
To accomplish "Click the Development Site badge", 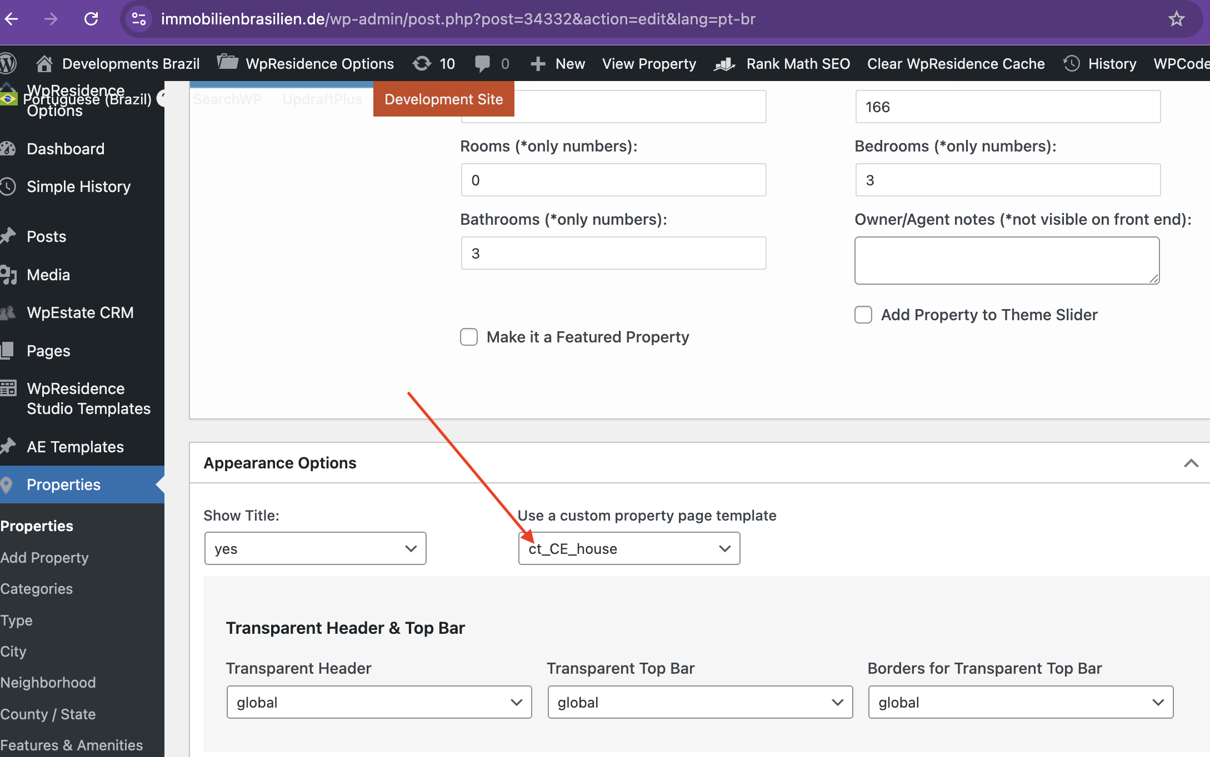I will (443, 99).
